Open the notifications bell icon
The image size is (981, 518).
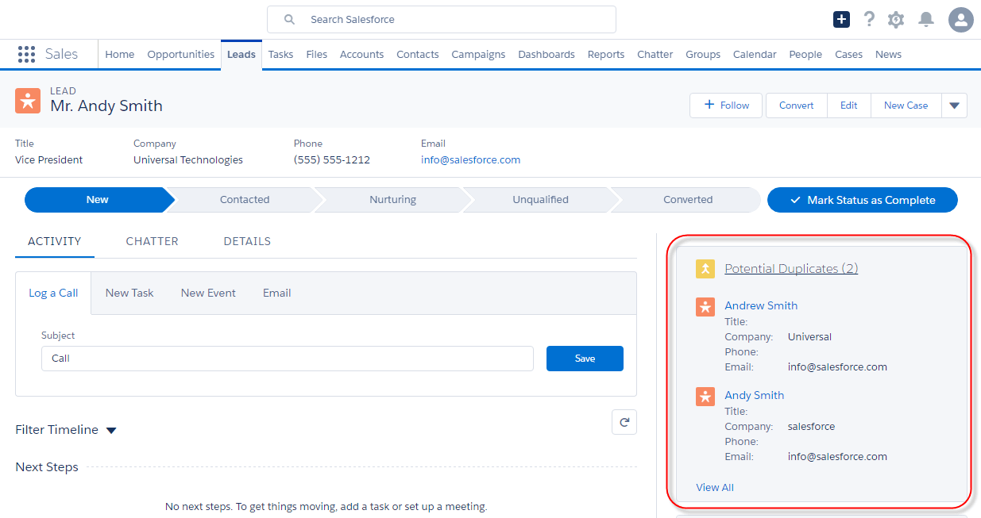coord(926,20)
